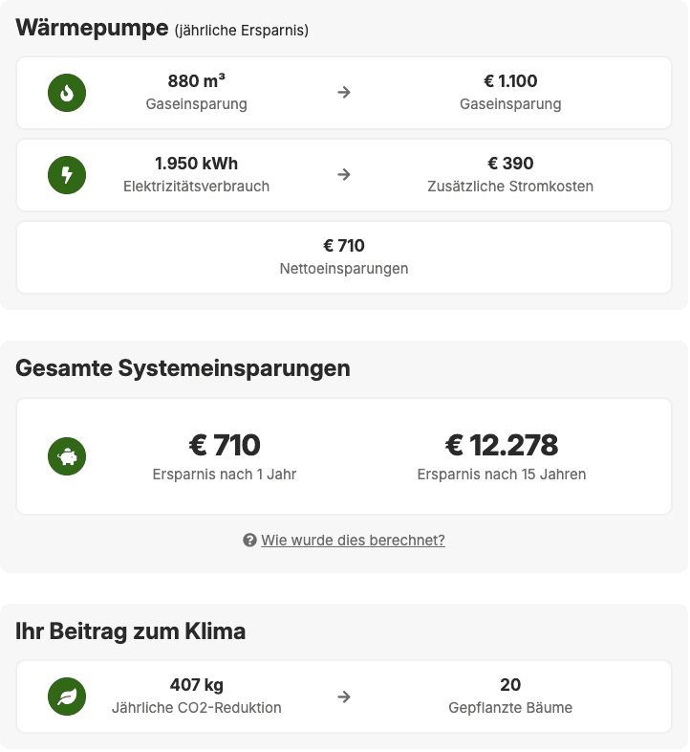Click the € 390 Zusätzliche Stromkosten amount

tap(510, 165)
